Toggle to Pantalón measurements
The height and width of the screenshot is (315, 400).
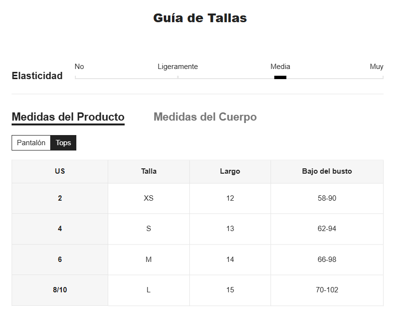(31, 143)
